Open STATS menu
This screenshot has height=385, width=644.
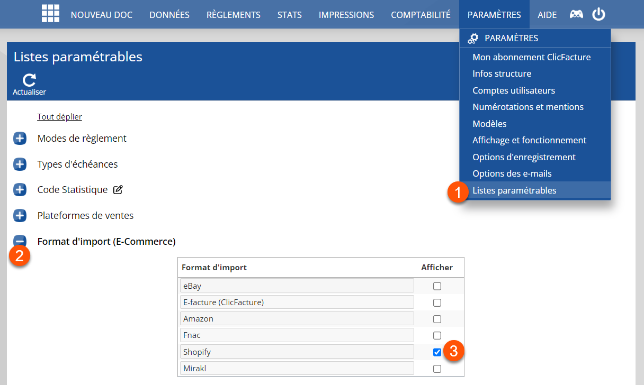pos(290,15)
